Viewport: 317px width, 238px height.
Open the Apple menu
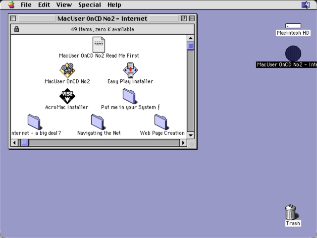pyautogui.click(x=11, y=4)
